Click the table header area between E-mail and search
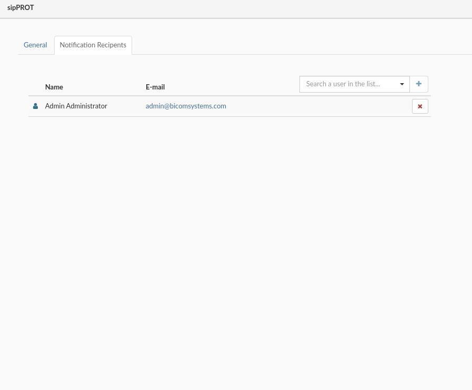Image resolution: width=472 pixels, height=390 pixels. click(x=232, y=86)
